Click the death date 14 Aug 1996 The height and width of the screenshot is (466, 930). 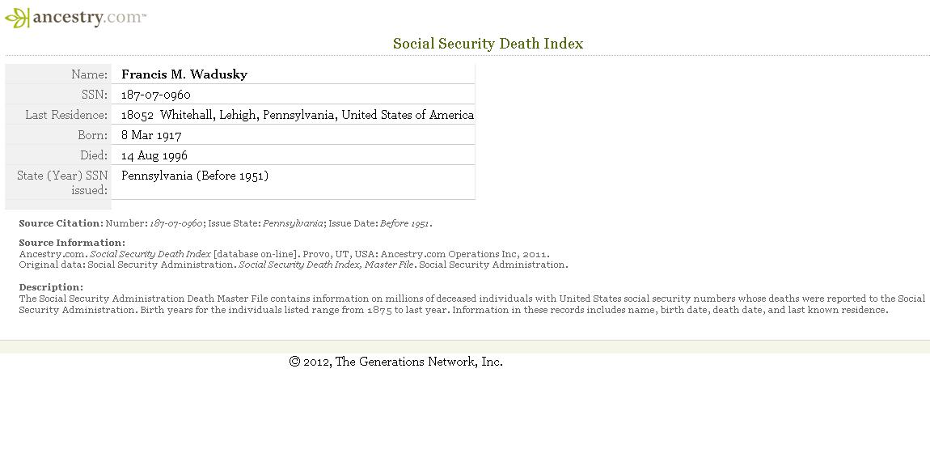(x=154, y=155)
